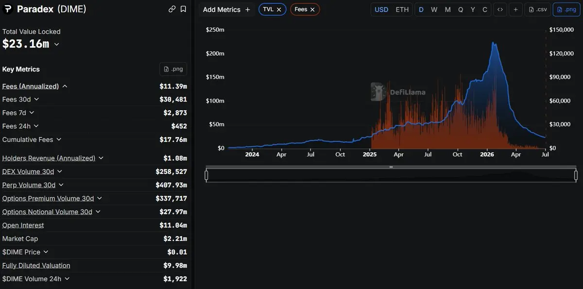The width and height of the screenshot is (583, 289).
Task: Click the Open Interest metric label
Action: pos(23,225)
